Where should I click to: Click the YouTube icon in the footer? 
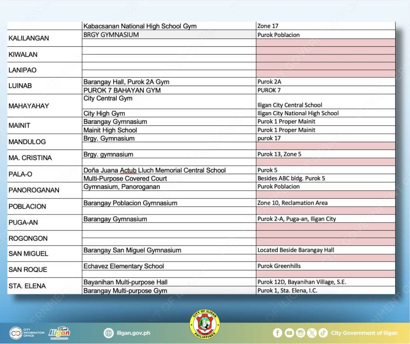[x=289, y=332]
